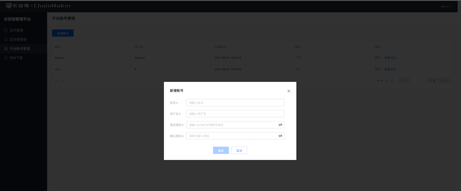Image resolution: width=461 pixels, height=191 pixels.
Task: Click the 区块链管理 sidebar icon
Action: [5, 39]
